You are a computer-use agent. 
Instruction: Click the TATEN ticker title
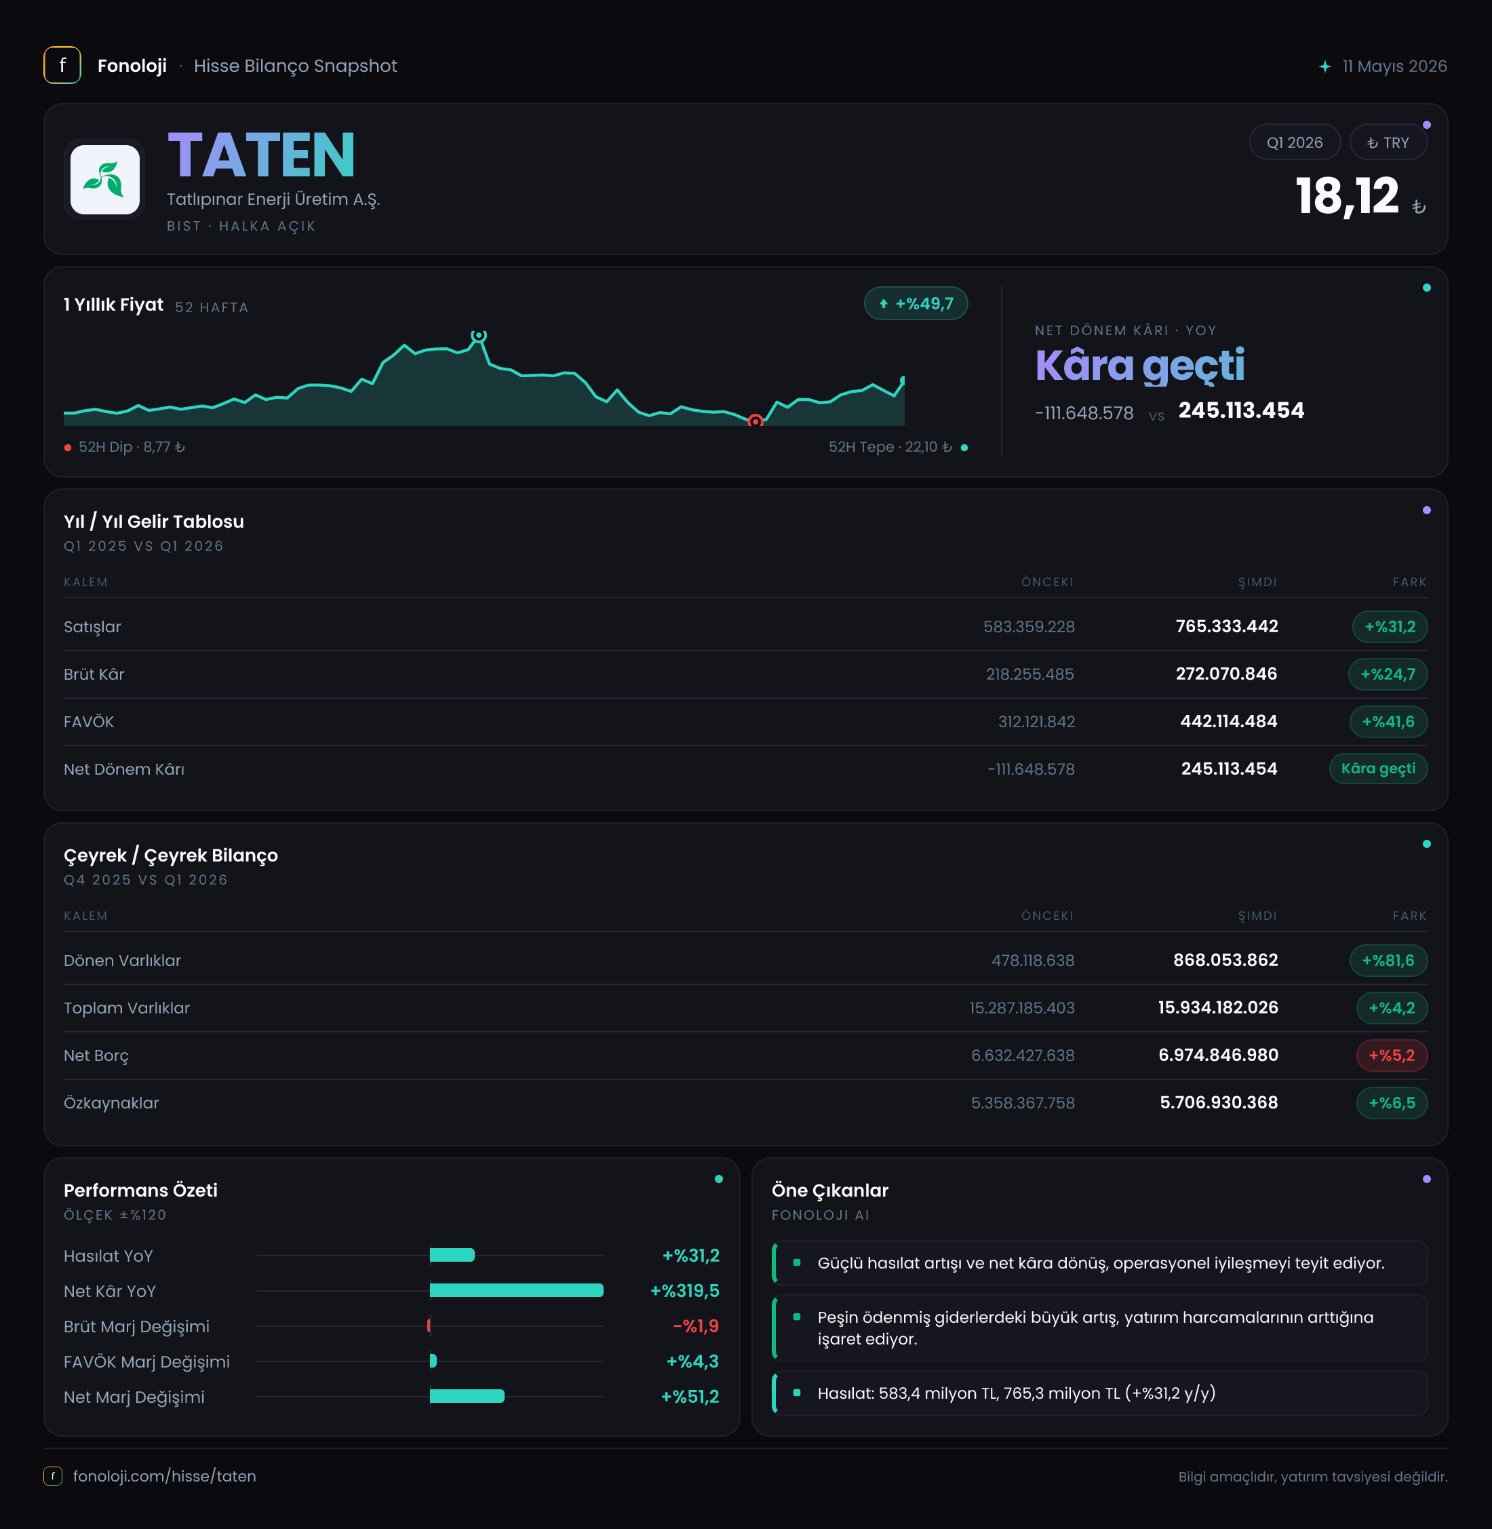coord(262,155)
